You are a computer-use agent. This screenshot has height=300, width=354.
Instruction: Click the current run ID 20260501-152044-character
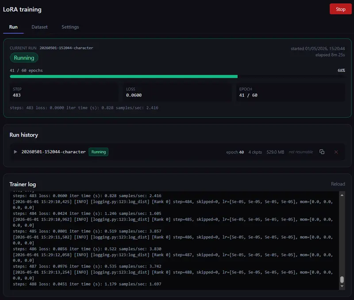click(66, 48)
